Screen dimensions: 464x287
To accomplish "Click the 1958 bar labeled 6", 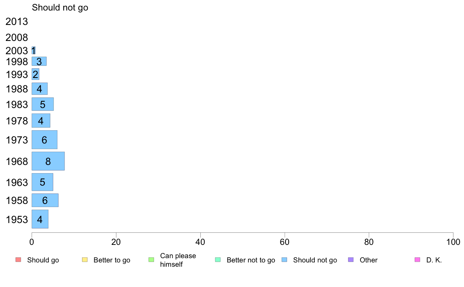I will click(45, 200).
